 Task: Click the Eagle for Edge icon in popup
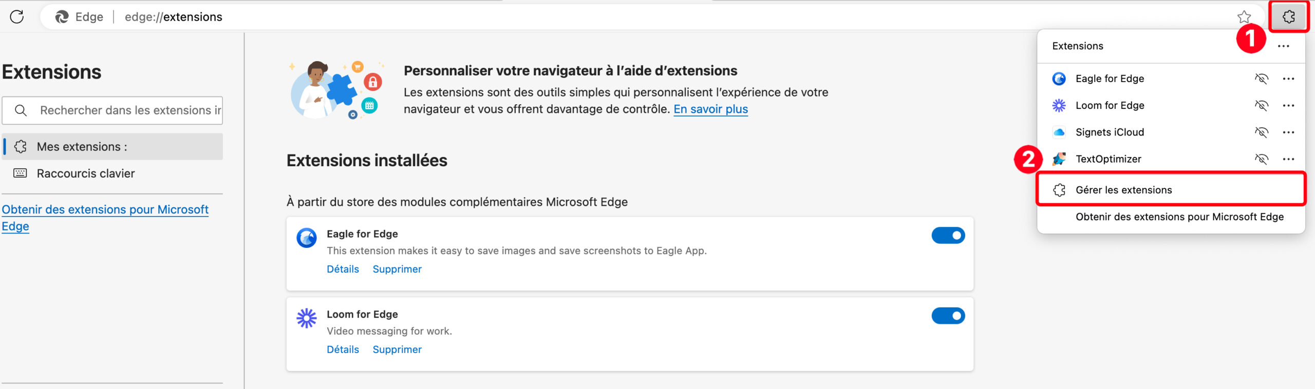click(x=1059, y=79)
